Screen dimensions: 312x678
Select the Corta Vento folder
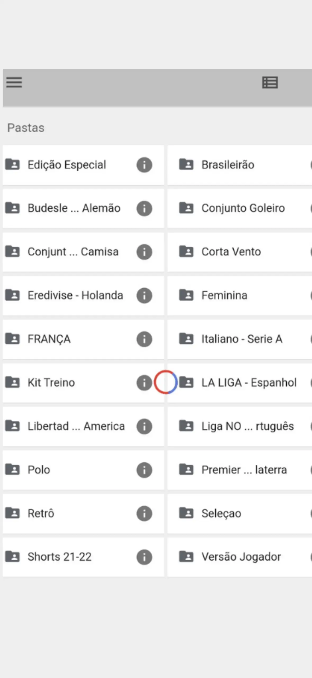point(231,252)
